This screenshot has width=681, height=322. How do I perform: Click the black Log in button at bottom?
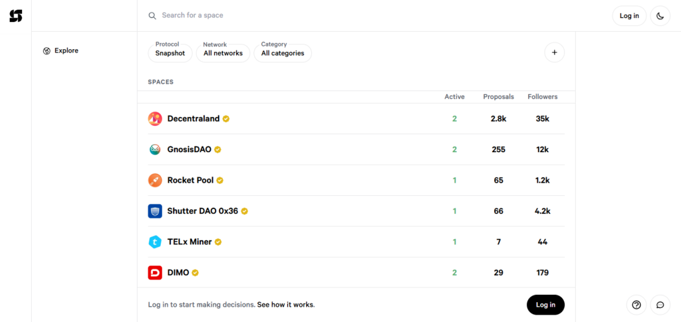(545, 305)
